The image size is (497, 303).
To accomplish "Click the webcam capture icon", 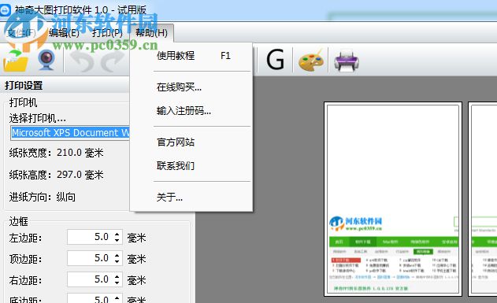I will click(46, 60).
